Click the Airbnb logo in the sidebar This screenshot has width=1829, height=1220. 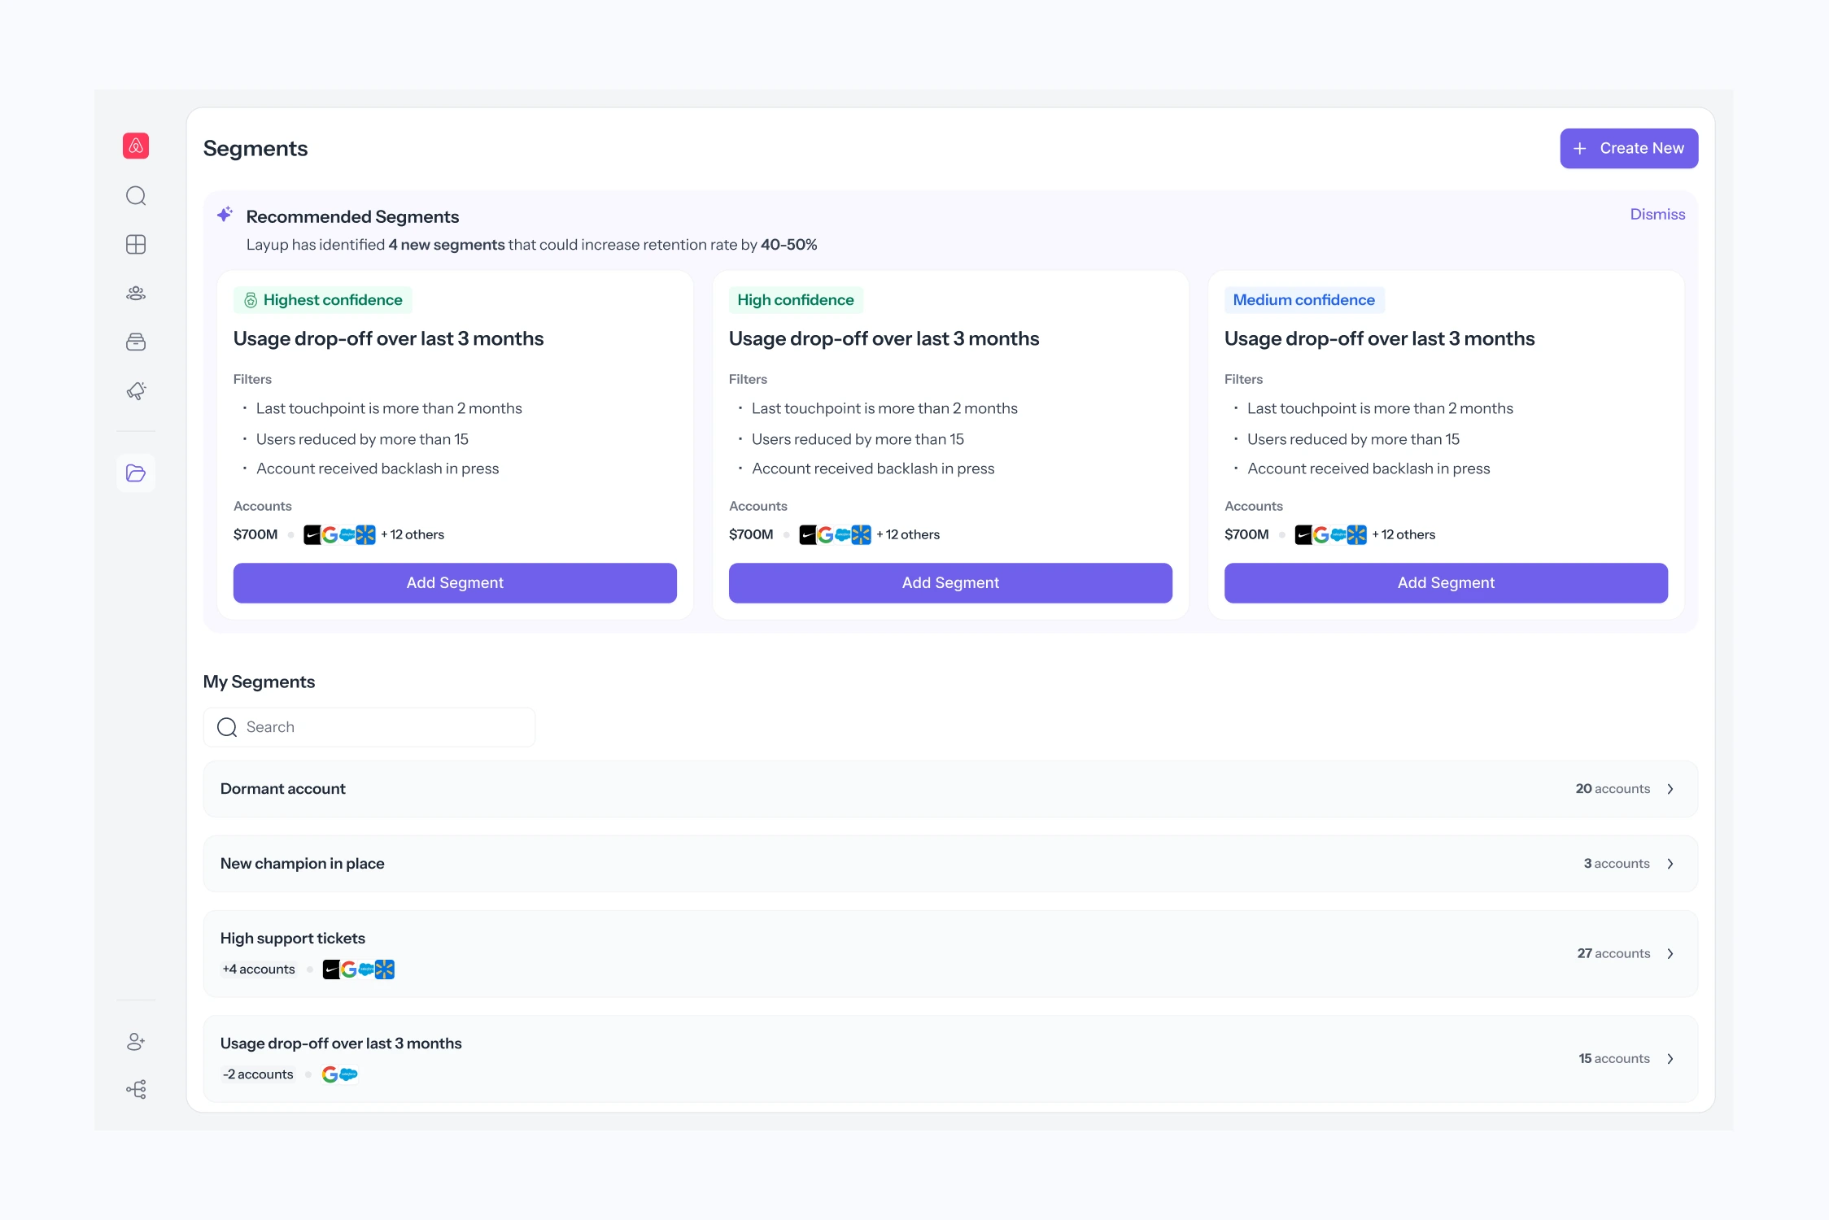pos(136,146)
